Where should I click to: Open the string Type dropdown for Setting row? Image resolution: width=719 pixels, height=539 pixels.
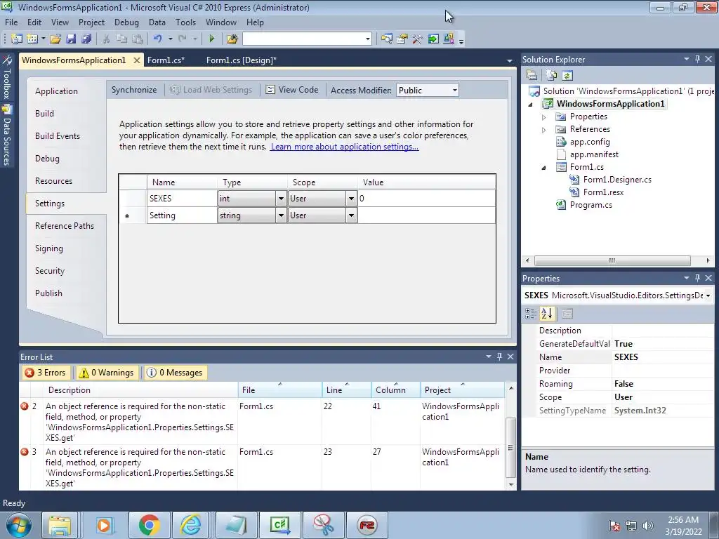click(x=281, y=215)
